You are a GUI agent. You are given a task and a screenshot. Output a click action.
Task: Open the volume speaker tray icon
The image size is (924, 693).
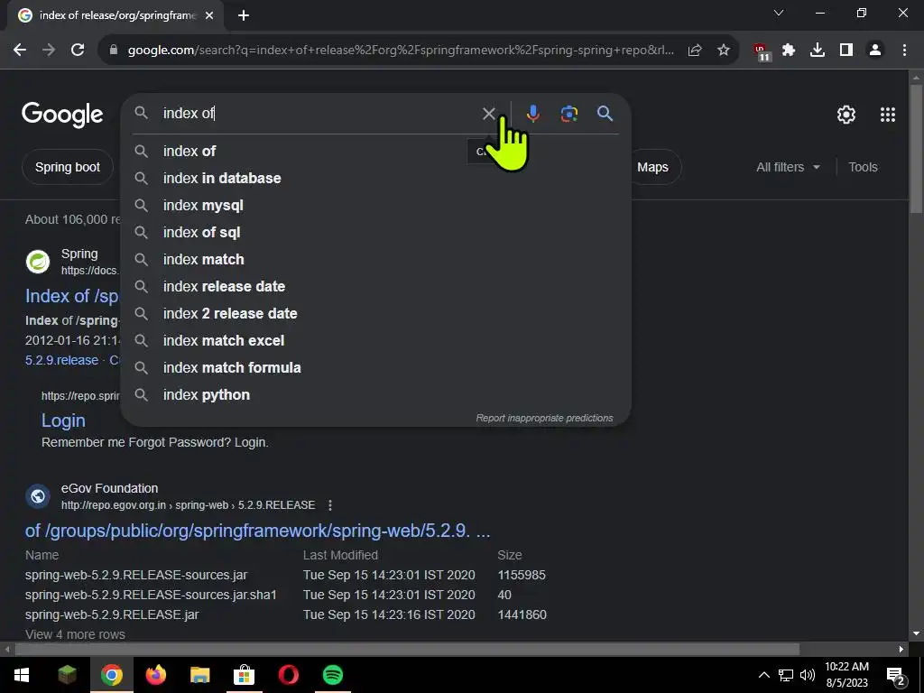808,675
